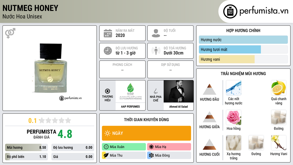Click the calendar icon beside Năm ra mắt
Screen dimensions: 293x165
108,33
